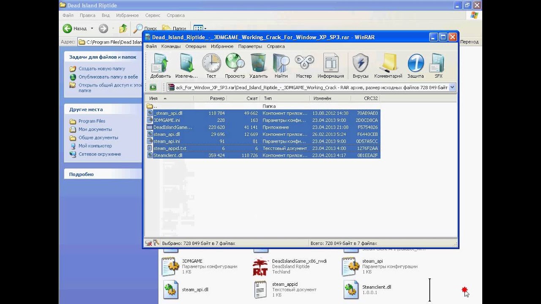This screenshot has width=541, height=304.
Task: Click the Explorer up-folder icon
Action: [123, 28]
